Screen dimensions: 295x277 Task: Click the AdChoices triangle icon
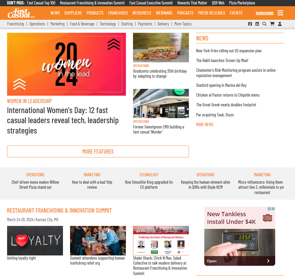coord(269,208)
